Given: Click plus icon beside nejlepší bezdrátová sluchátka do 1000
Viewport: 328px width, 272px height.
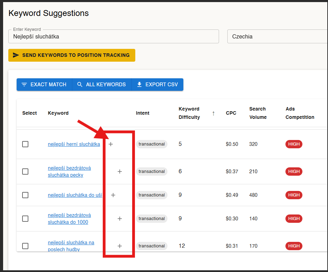Looking at the screenshot, I should coord(120,219).
